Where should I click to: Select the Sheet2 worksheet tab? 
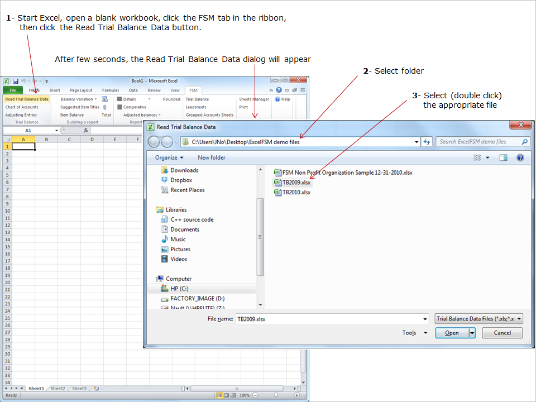pos(58,389)
